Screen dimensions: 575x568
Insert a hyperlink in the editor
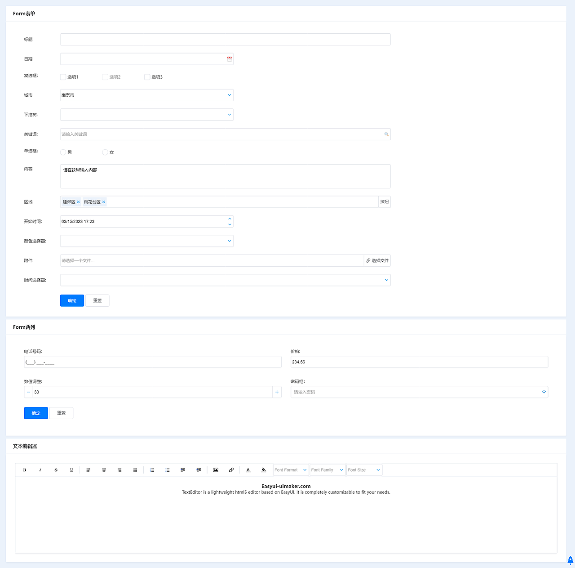[231, 470]
